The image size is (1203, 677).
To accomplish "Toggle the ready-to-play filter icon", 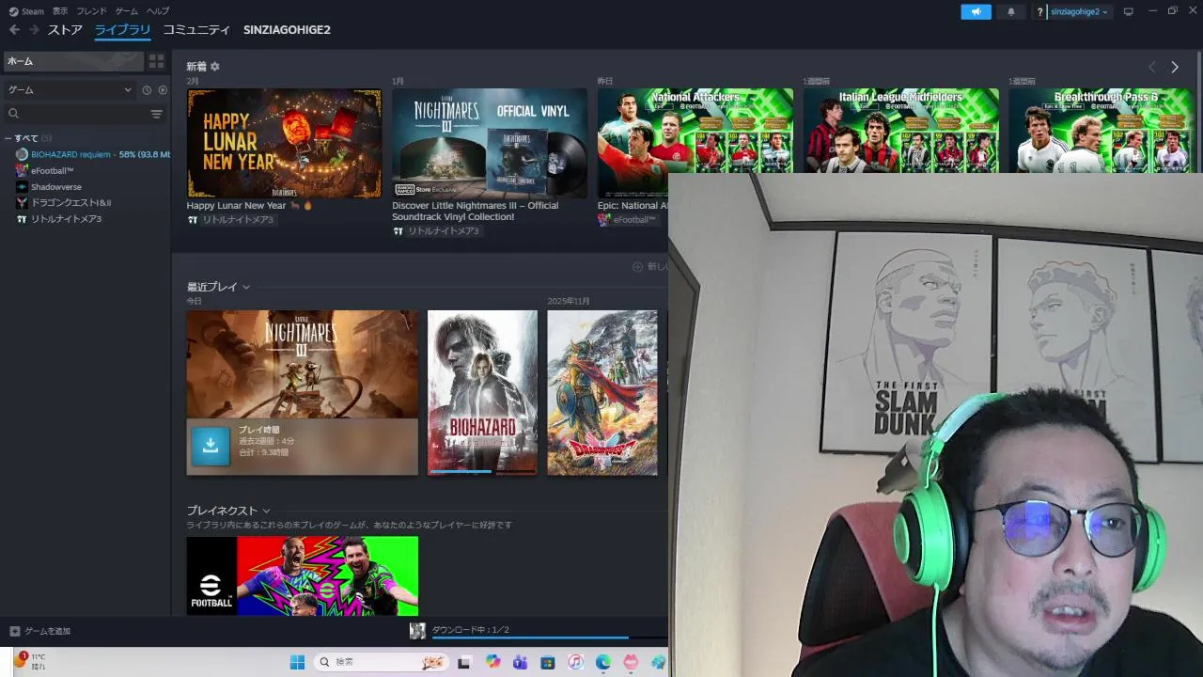I will click(163, 90).
